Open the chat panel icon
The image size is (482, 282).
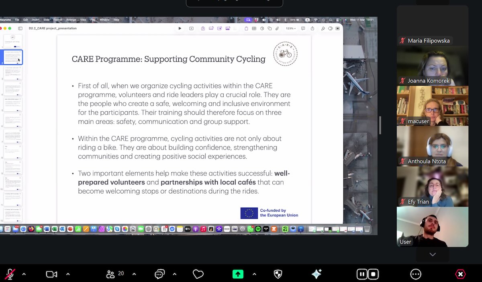point(159,274)
